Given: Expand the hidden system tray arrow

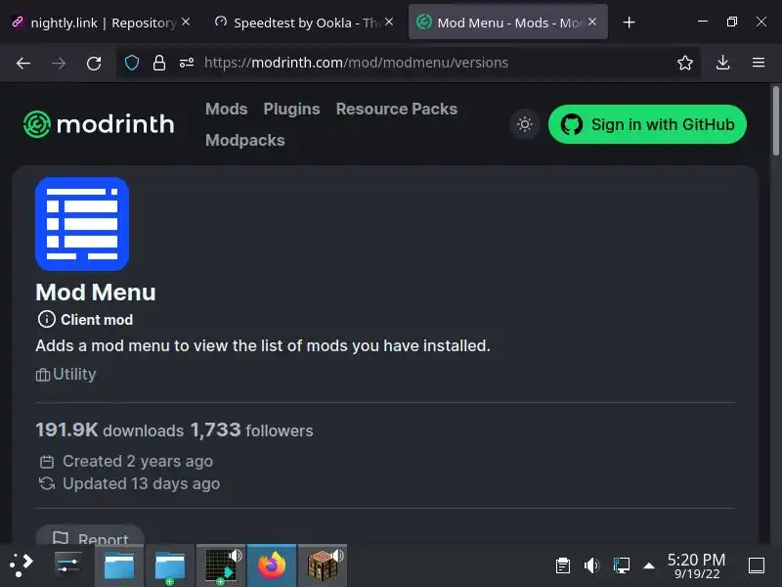Looking at the screenshot, I should point(649,565).
